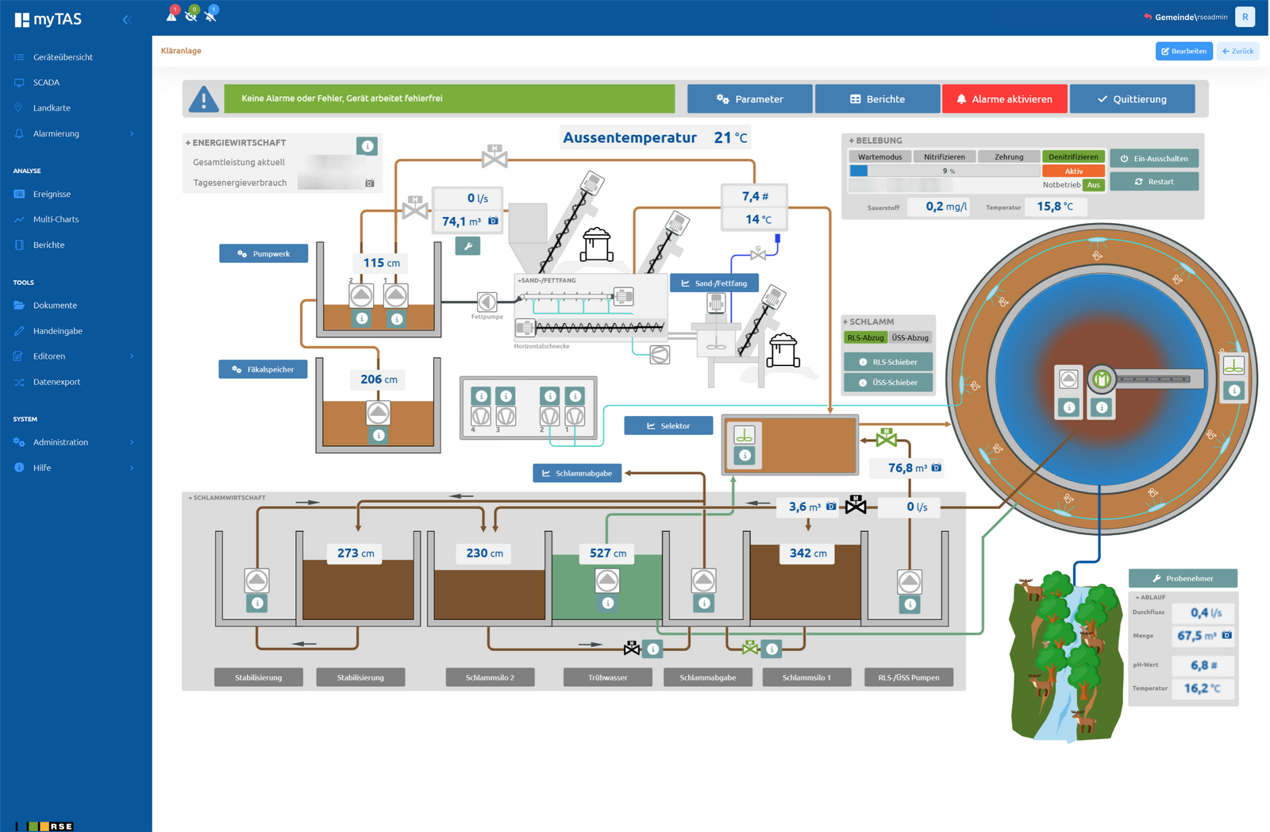This screenshot has height=832, width=1270.
Task: Open the Trübwasser button at the bottom
Action: (607, 677)
